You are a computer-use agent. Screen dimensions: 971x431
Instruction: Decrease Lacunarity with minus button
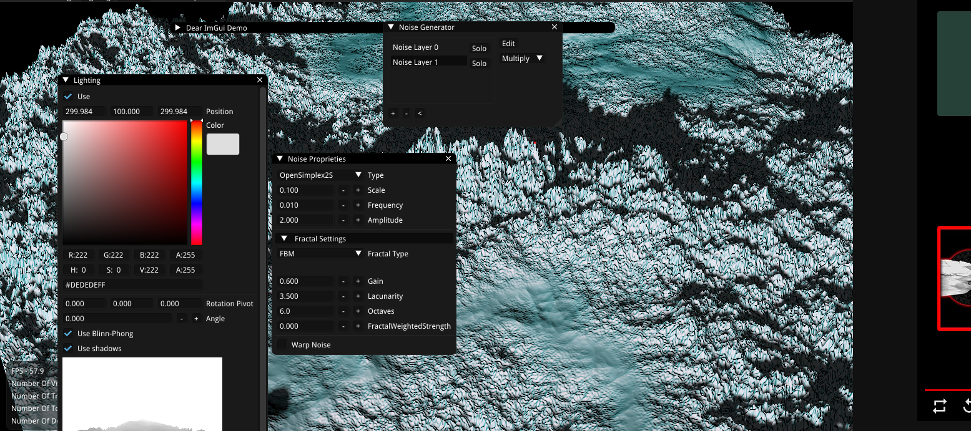tap(343, 296)
